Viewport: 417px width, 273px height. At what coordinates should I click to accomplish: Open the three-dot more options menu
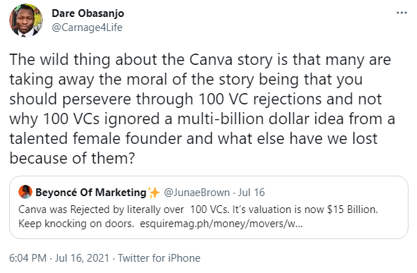click(x=401, y=13)
